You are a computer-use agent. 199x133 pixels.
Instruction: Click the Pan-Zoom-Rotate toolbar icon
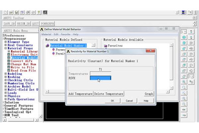point(22,12)
